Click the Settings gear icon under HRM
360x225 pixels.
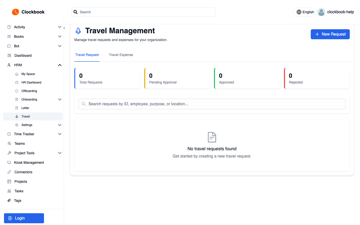pos(17,125)
